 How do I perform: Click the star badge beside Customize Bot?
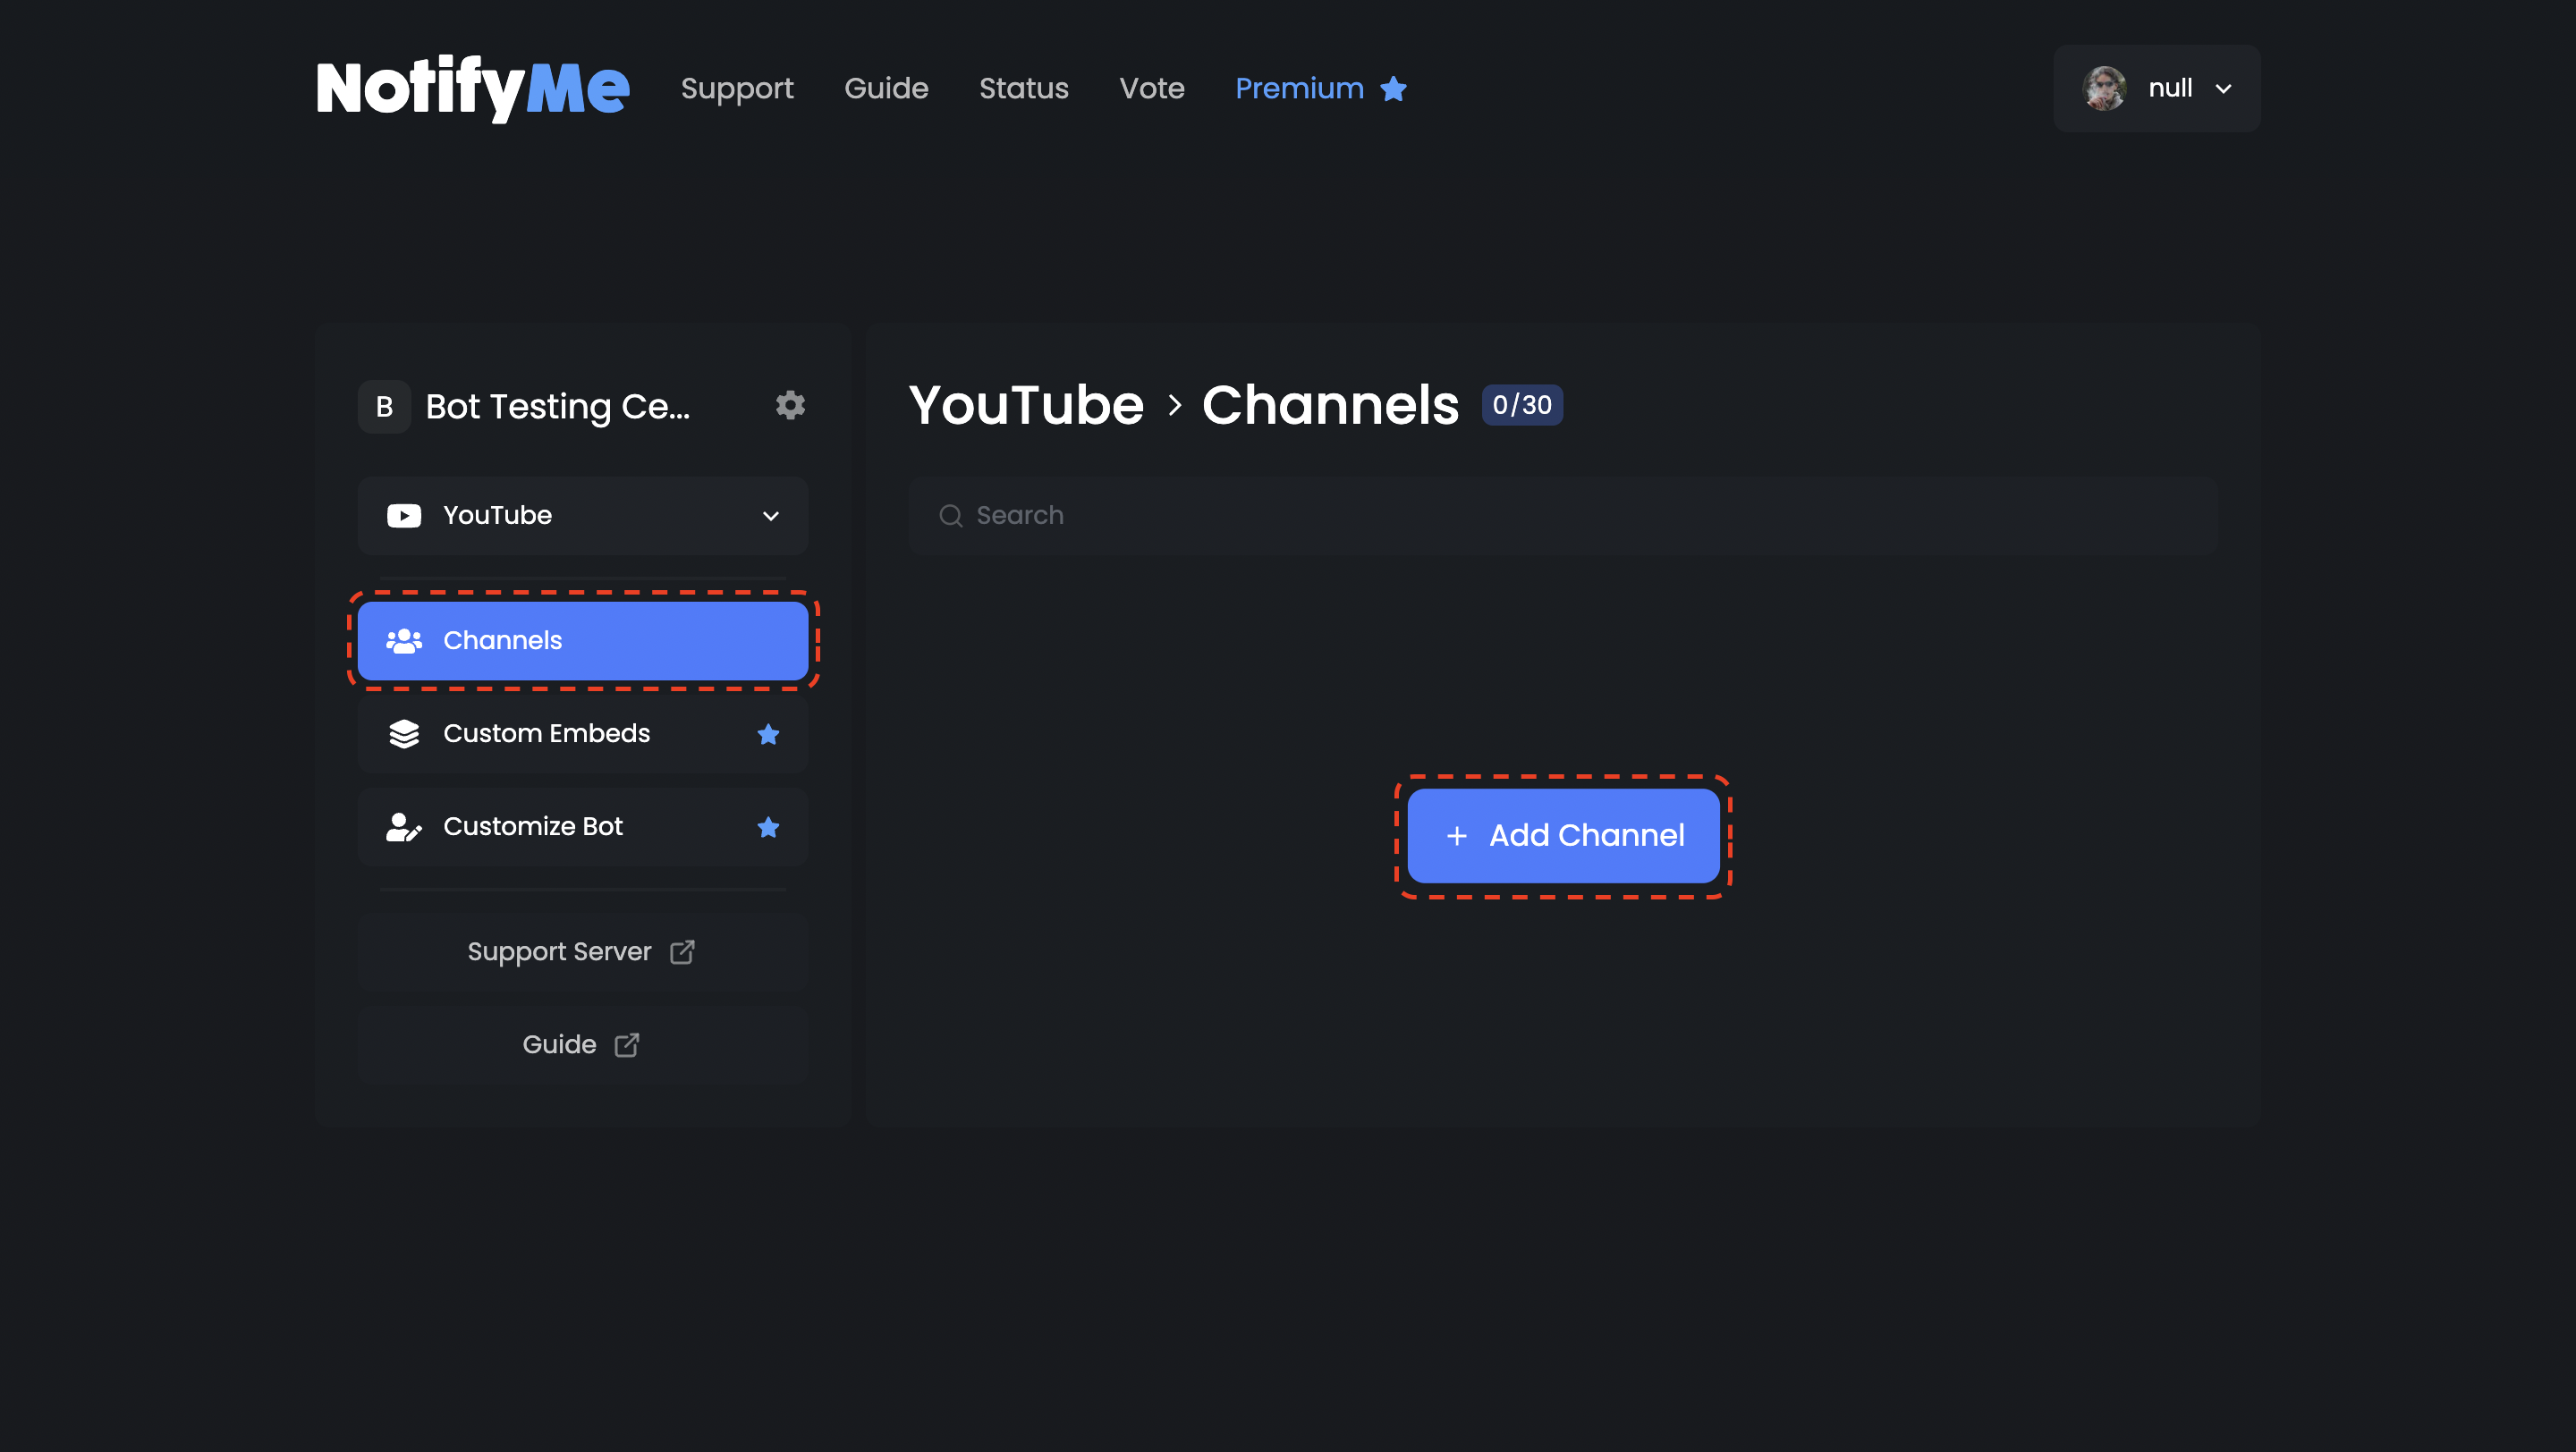(x=768, y=826)
